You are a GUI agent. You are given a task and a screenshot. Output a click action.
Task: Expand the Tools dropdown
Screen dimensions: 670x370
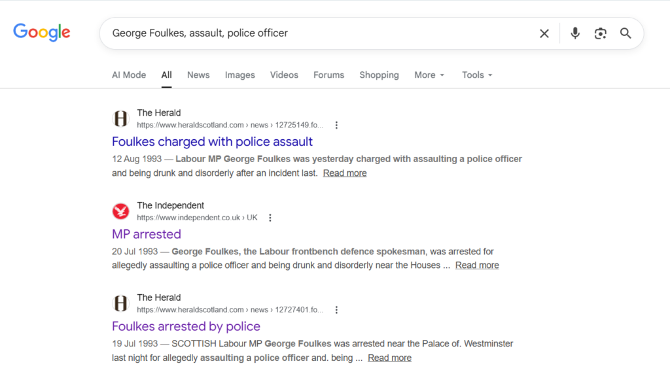[x=477, y=75]
